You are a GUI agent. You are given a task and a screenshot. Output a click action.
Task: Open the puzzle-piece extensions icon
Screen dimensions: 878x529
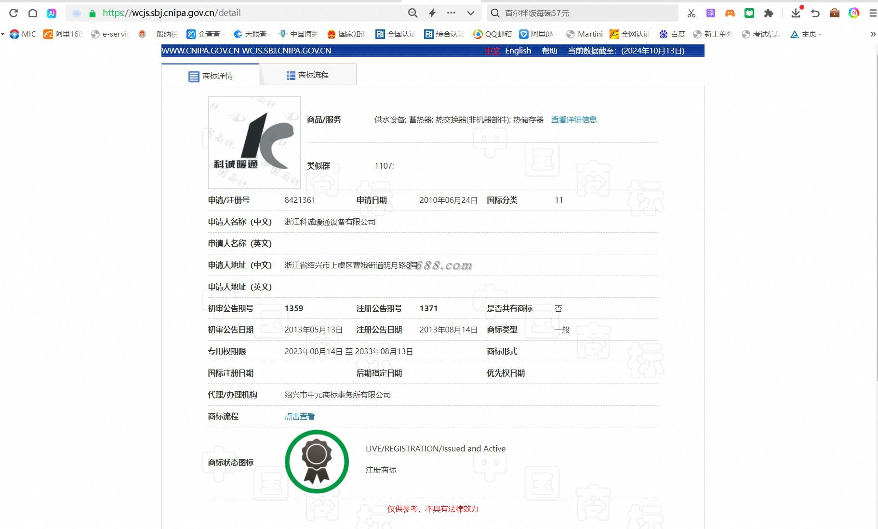(x=769, y=13)
